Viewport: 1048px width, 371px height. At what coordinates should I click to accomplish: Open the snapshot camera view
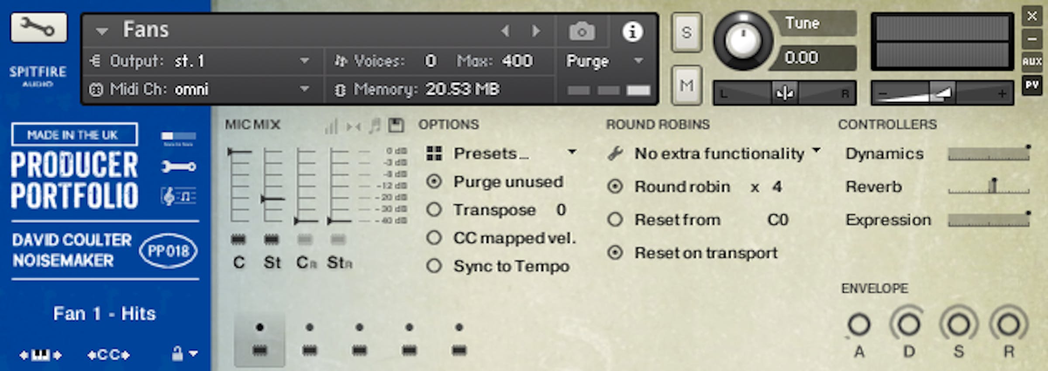click(582, 31)
